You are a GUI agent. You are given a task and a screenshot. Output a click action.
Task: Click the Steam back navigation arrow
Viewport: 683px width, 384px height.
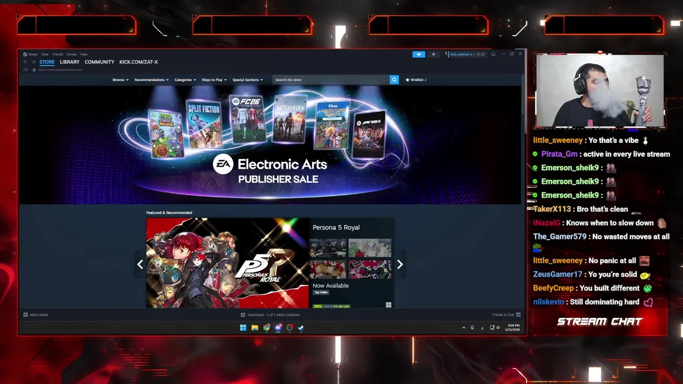pyautogui.click(x=25, y=62)
